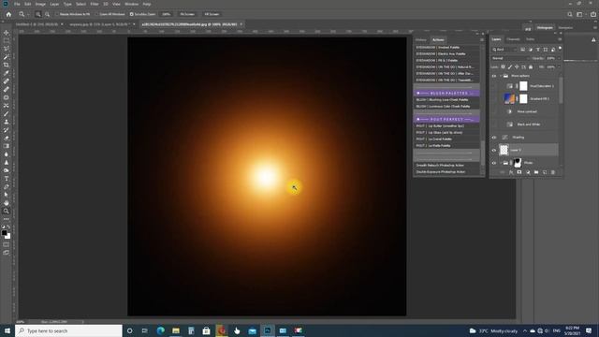Open Actions panel menu icon
599x337 pixels.
click(x=482, y=39)
